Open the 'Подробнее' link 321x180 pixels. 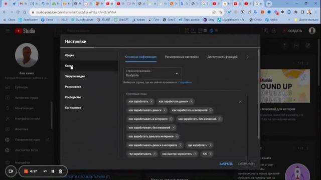tap(185, 82)
